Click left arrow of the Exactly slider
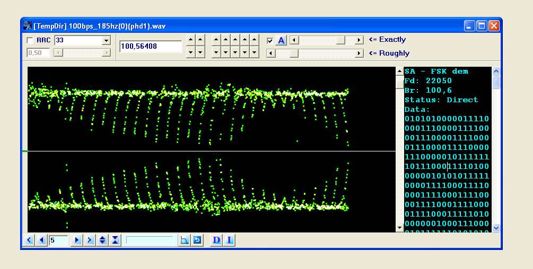The width and height of the screenshot is (533, 269). point(294,40)
